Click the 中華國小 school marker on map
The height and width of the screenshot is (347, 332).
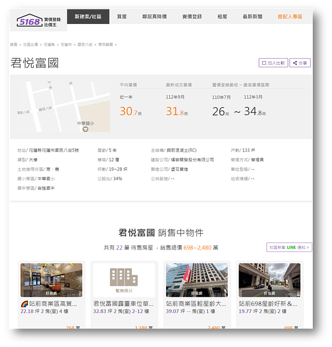tap(86, 129)
